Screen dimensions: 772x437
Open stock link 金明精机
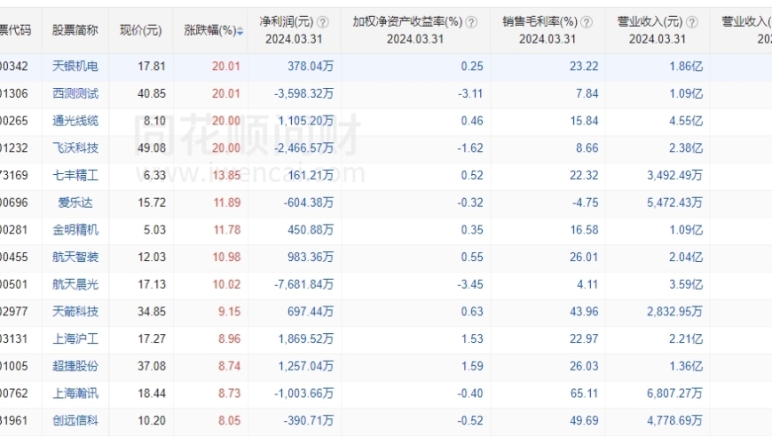point(75,229)
